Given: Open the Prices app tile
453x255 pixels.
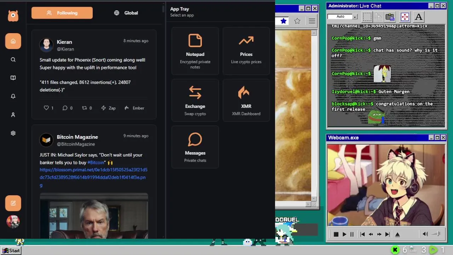Looking at the screenshot, I should tap(246, 51).
